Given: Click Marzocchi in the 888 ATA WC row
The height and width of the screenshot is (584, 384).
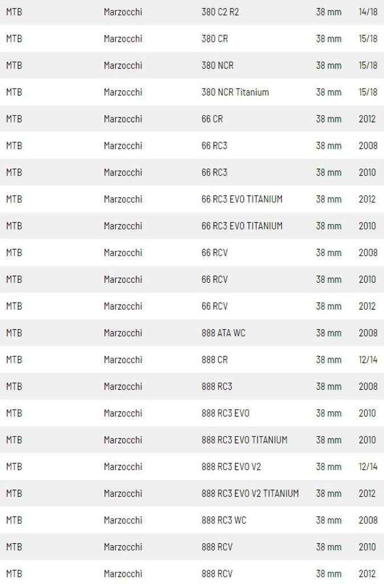Looking at the screenshot, I should (123, 333).
